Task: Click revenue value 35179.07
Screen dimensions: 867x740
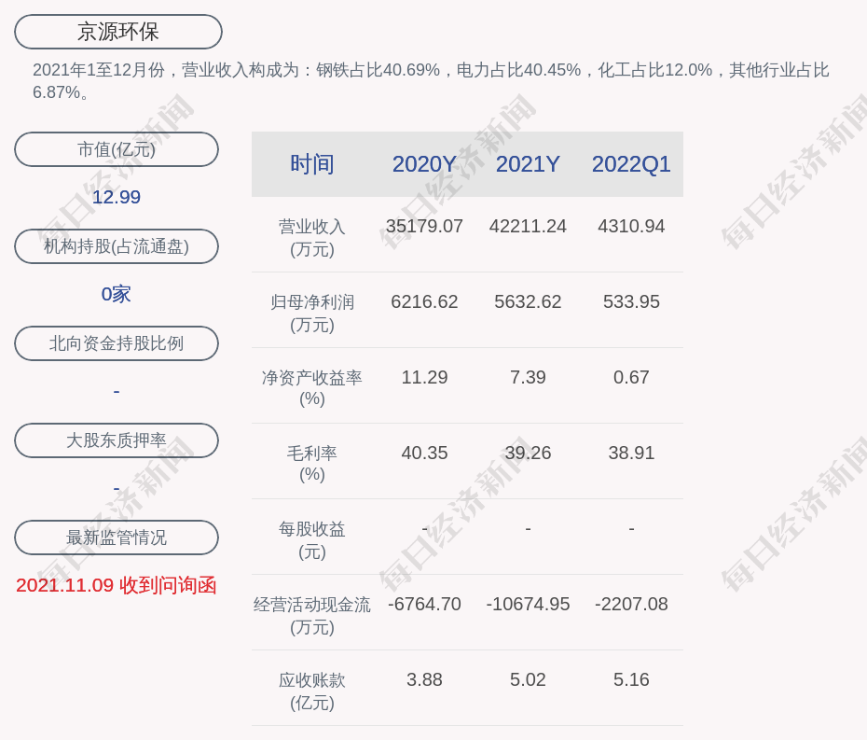Action: pyautogui.click(x=424, y=227)
